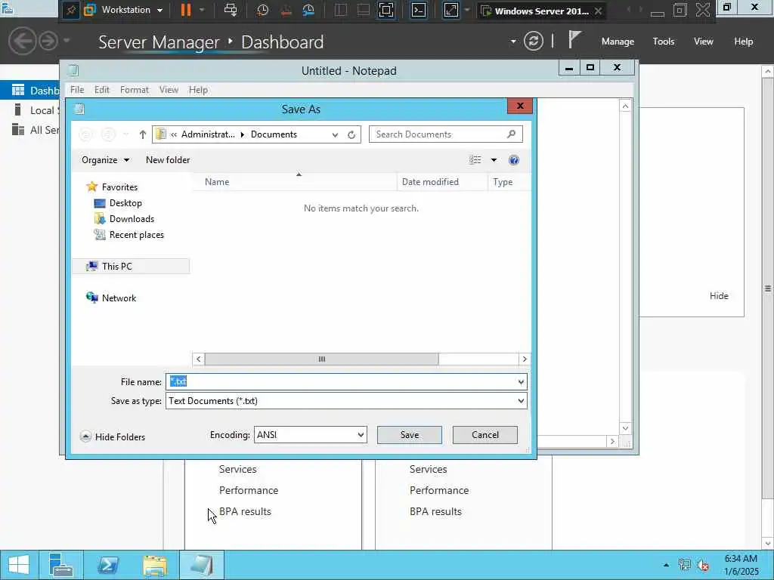Open the Manage menu in Server Manager

click(618, 42)
